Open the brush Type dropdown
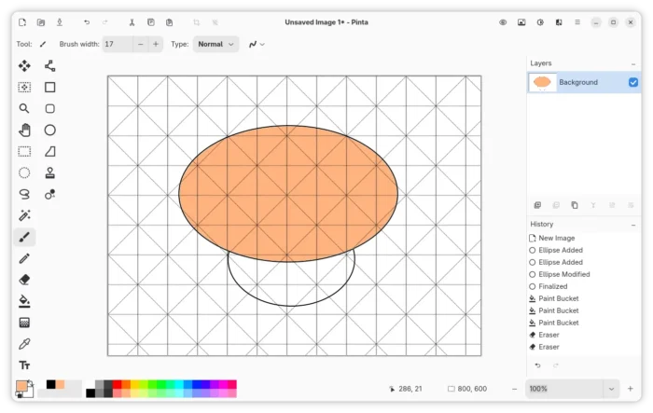The image size is (653, 413). pyautogui.click(x=215, y=44)
